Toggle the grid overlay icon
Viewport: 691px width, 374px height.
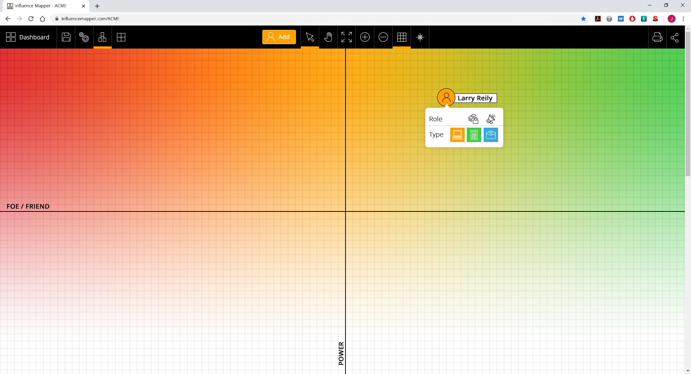pos(402,37)
